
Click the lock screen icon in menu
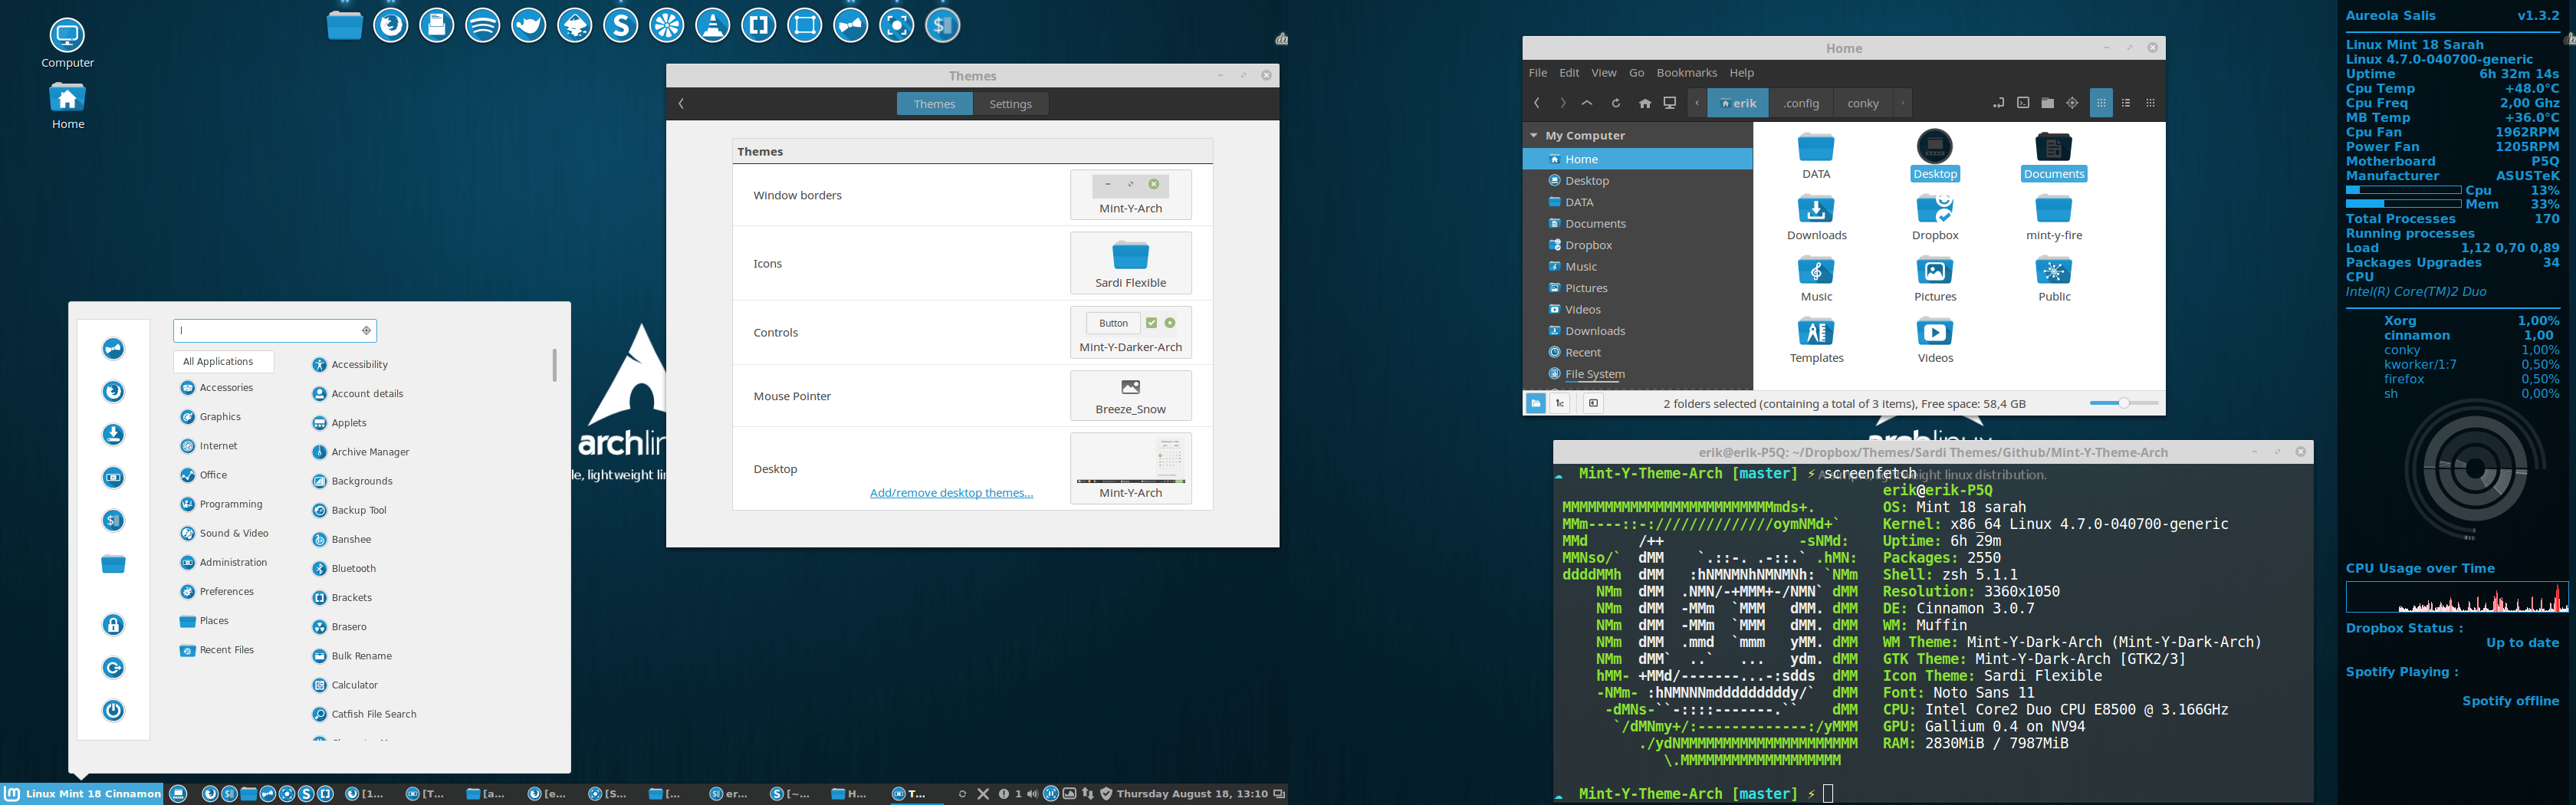(113, 625)
